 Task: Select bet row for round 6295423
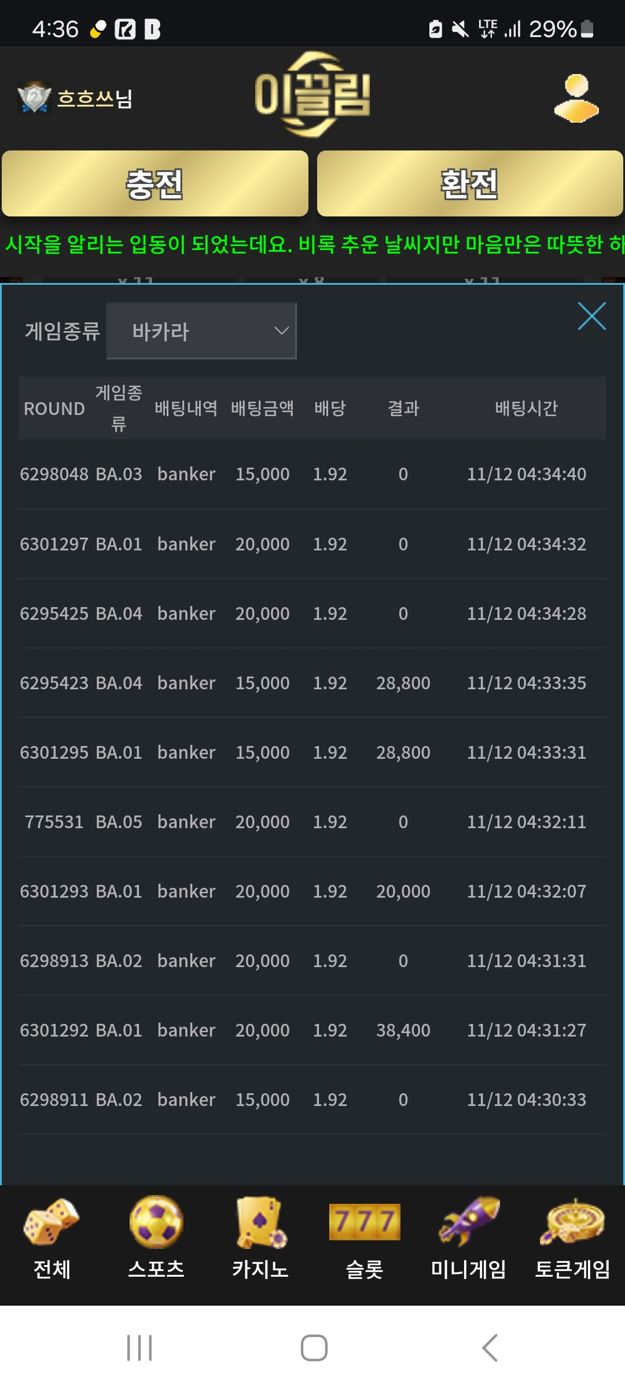click(x=312, y=683)
